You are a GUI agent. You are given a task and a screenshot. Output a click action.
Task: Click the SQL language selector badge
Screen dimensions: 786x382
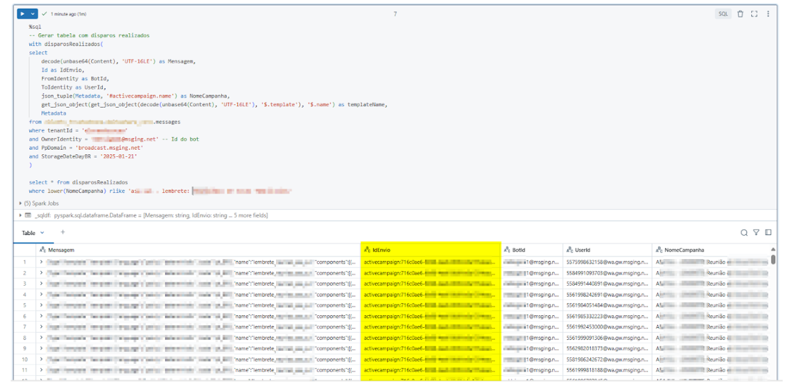click(x=723, y=13)
